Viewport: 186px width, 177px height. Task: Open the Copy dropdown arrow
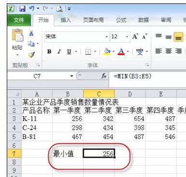38,43
